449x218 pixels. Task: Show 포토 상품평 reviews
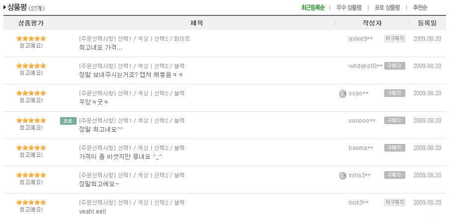[387, 8]
